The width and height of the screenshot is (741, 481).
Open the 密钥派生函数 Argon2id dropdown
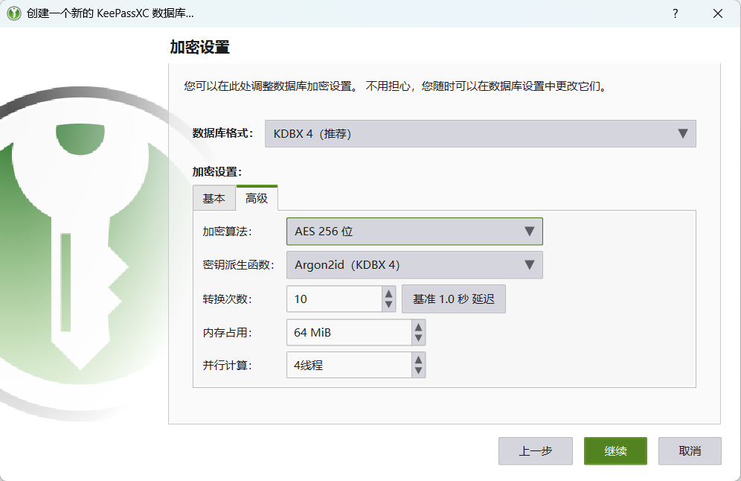pos(414,265)
